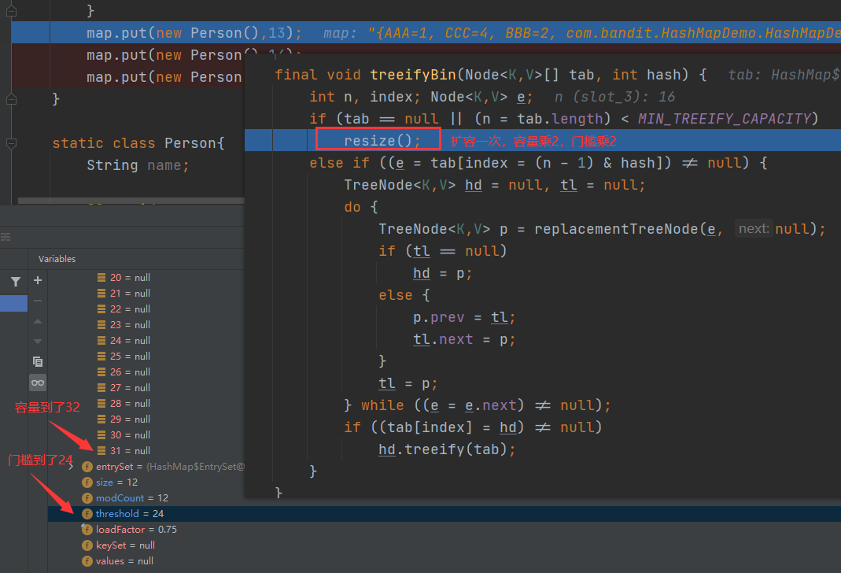Screen dimensions: 841x573
Task: Click the array element icon for index 26
Action: point(101,372)
